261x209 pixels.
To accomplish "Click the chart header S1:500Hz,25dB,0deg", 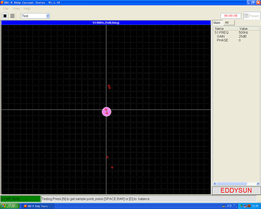I will tap(106, 23).
